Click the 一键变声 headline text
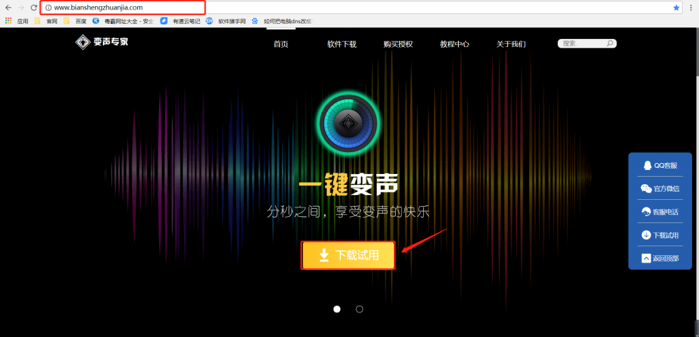The height and width of the screenshot is (337, 699). coord(348,184)
